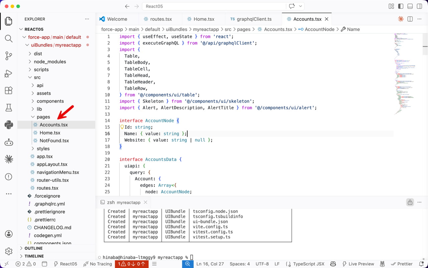Expand the OUTLINE section
The height and width of the screenshot is (268, 428).
coord(33,248)
